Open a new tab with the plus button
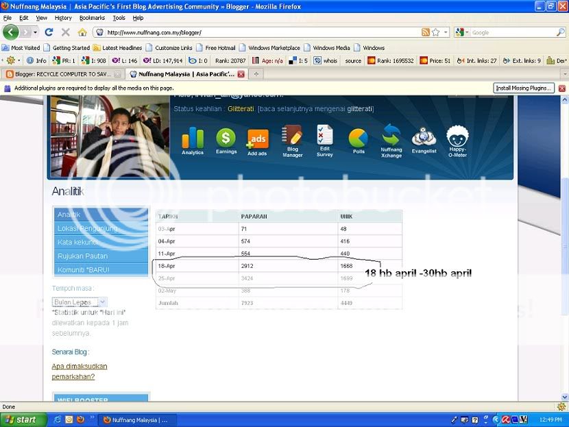The height and width of the screenshot is (427, 569). pyautogui.click(x=256, y=74)
